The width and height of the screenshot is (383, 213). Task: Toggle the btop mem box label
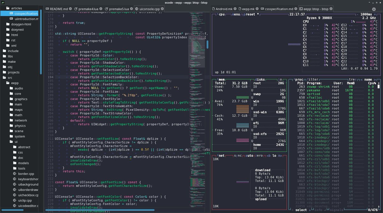point(221,79)
